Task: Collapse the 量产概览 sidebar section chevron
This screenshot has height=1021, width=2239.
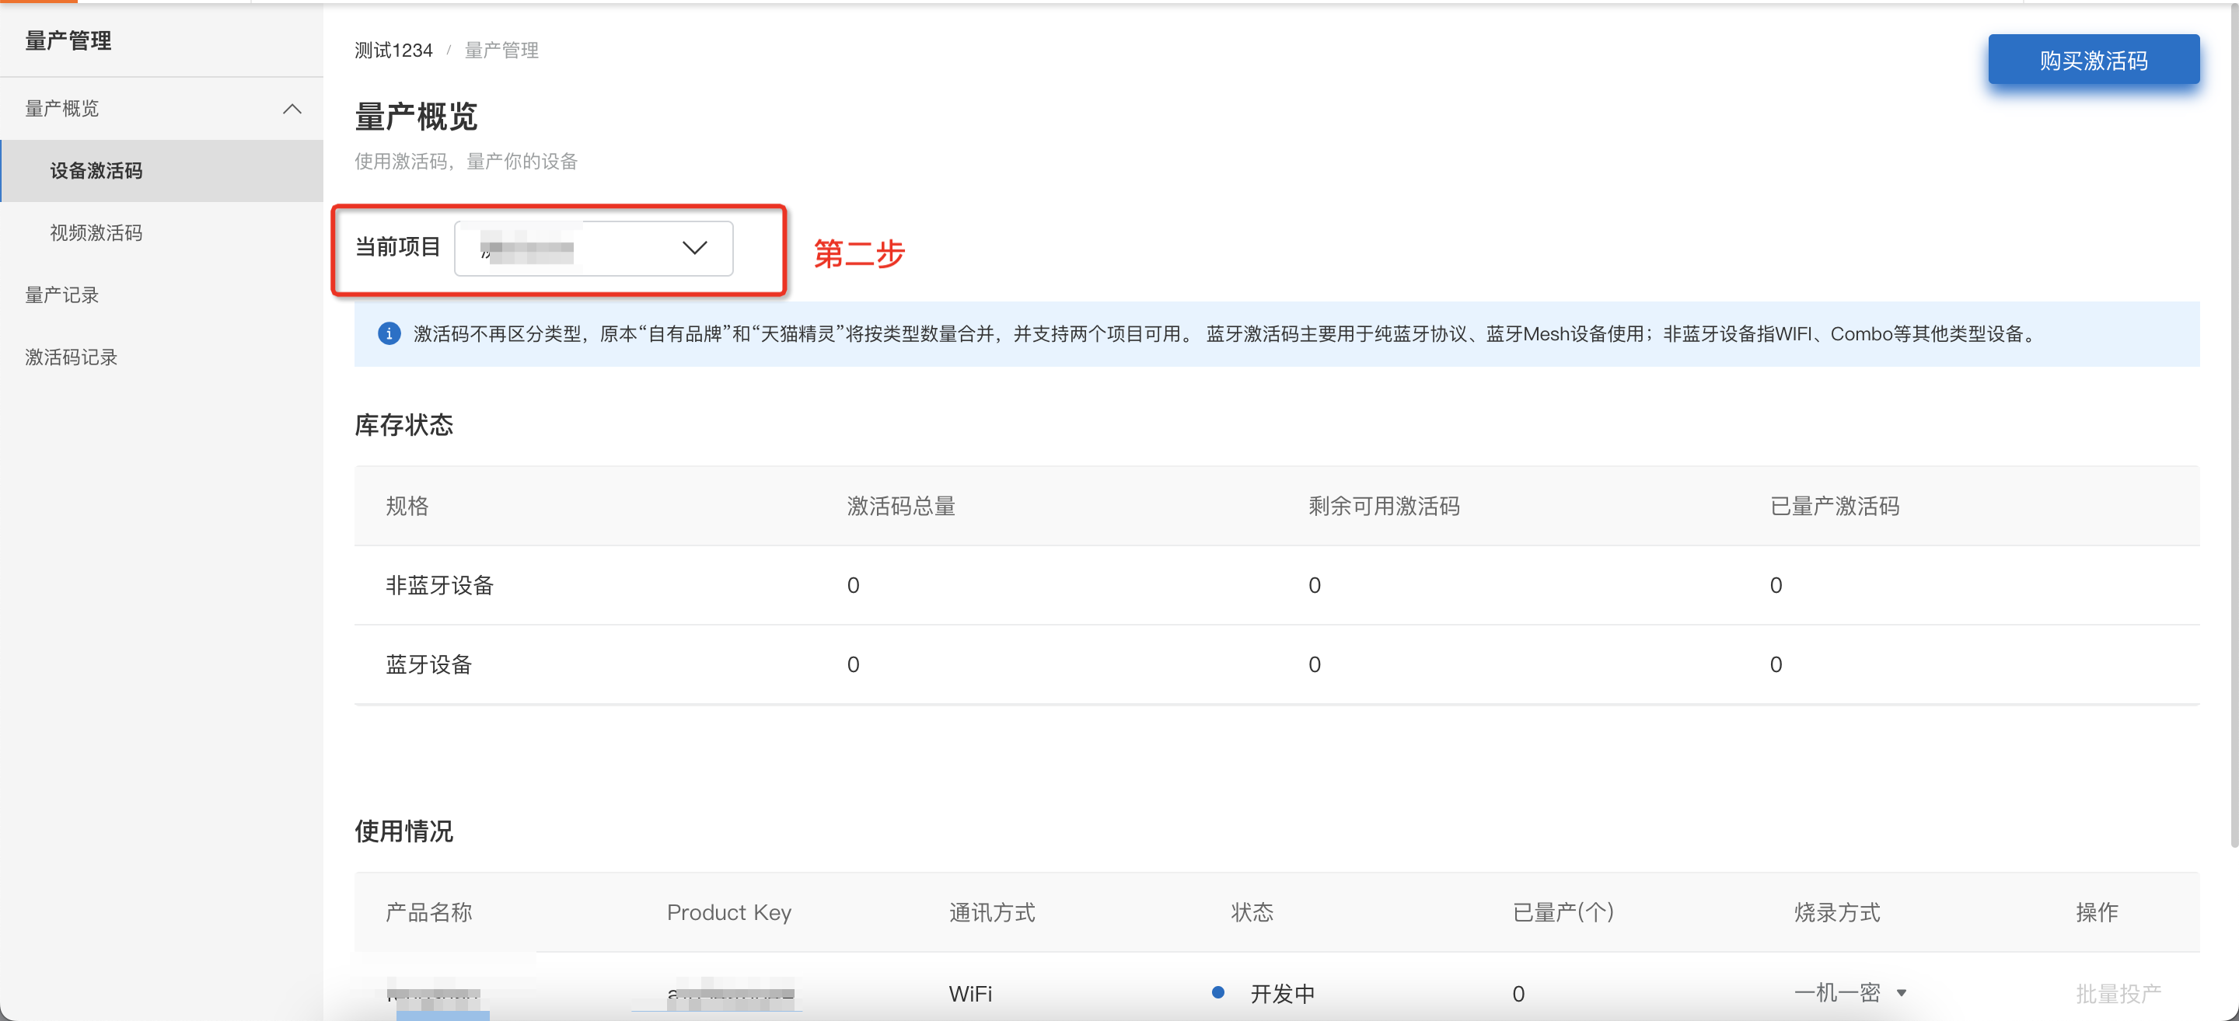Action: coord(292,109)
